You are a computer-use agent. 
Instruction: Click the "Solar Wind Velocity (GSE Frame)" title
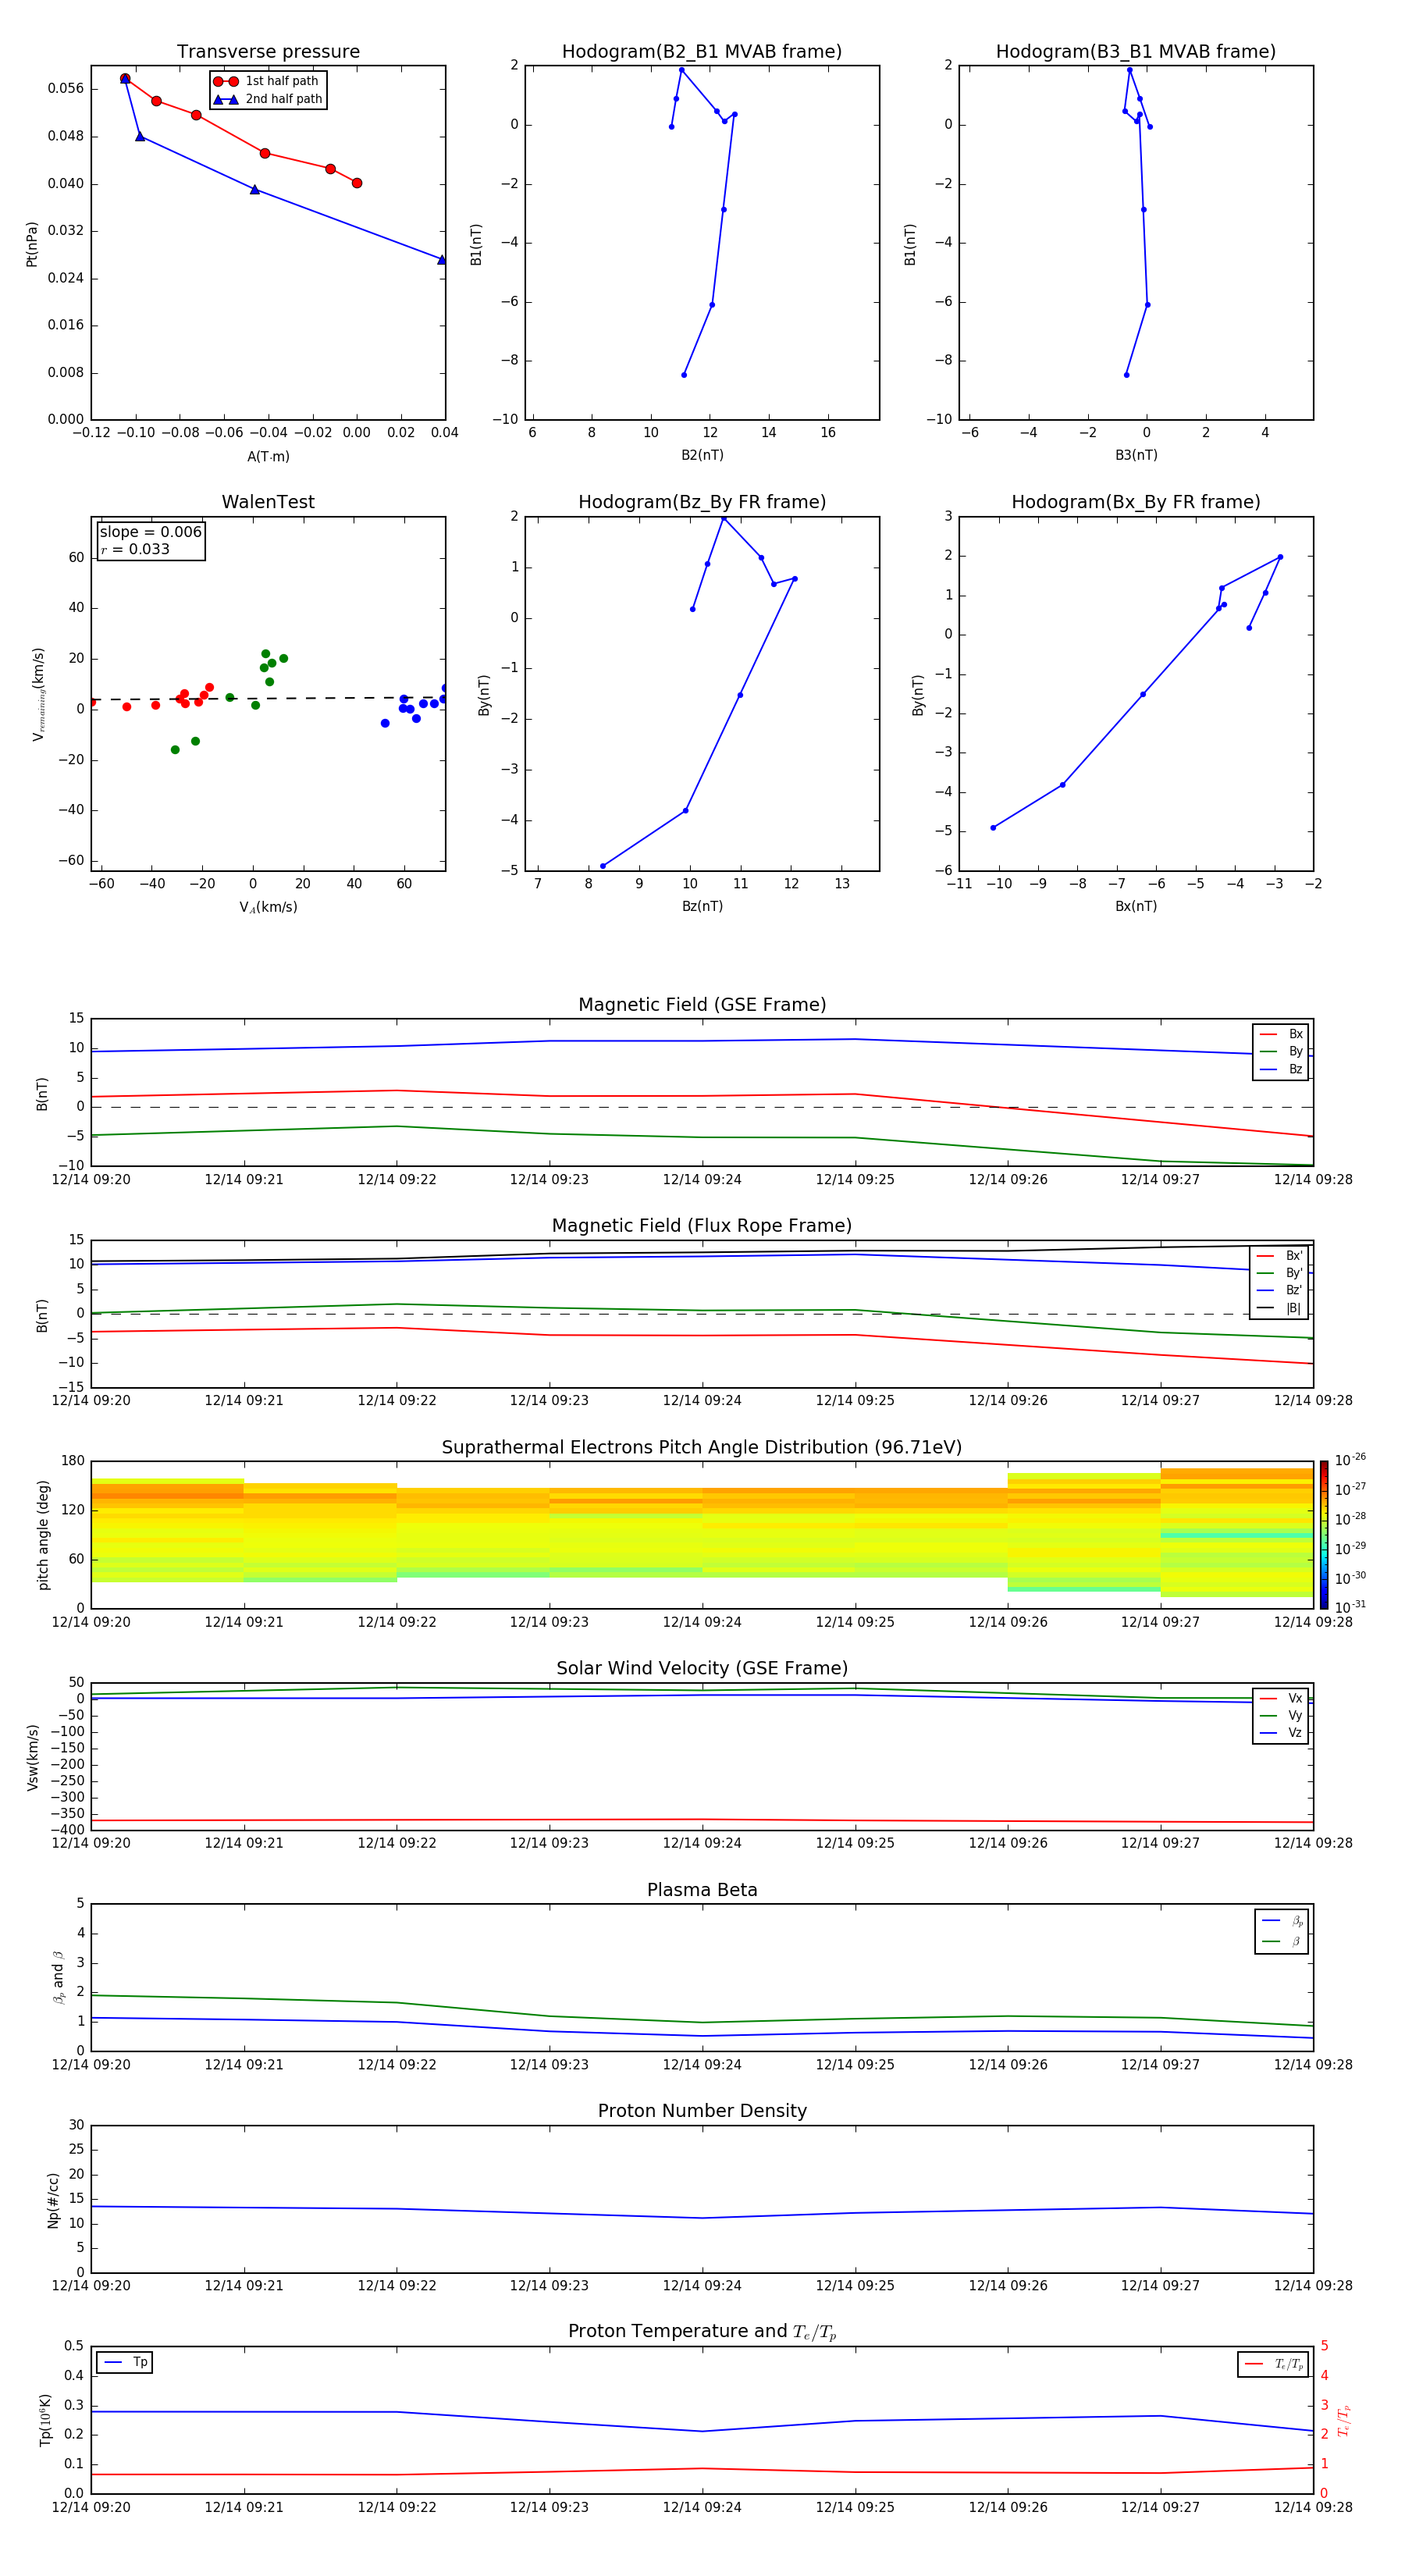pyautogui.click(x=702, y=1668)
